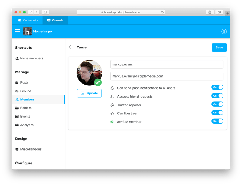Toggle the Can livestream switch
Screen dimensions: 242x185
click(217, 113)
